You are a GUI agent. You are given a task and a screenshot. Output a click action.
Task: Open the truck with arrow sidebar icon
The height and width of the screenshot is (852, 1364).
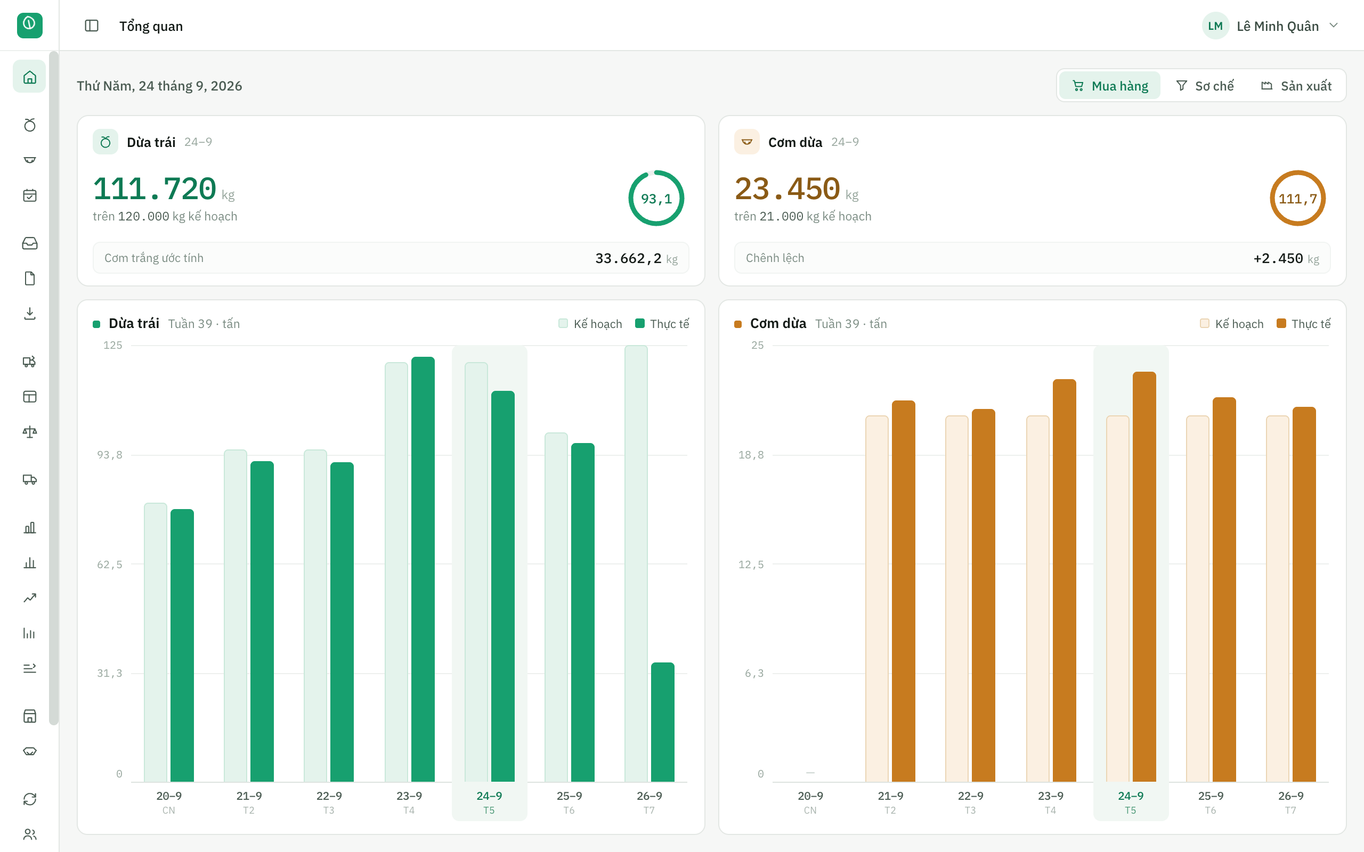pos(29,361)
